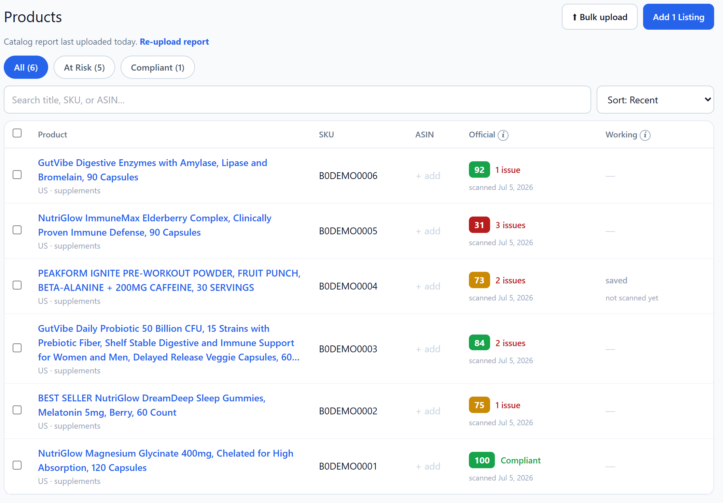
Task: Click the Official column info icon
Action: 503,135
